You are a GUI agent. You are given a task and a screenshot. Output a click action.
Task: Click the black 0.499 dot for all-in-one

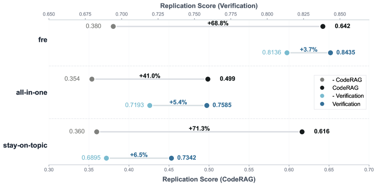tap(208, 79)
